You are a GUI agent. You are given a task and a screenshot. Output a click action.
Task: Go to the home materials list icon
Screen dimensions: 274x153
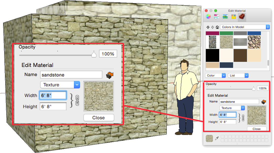pyautogui.click(x=217, y=27)
